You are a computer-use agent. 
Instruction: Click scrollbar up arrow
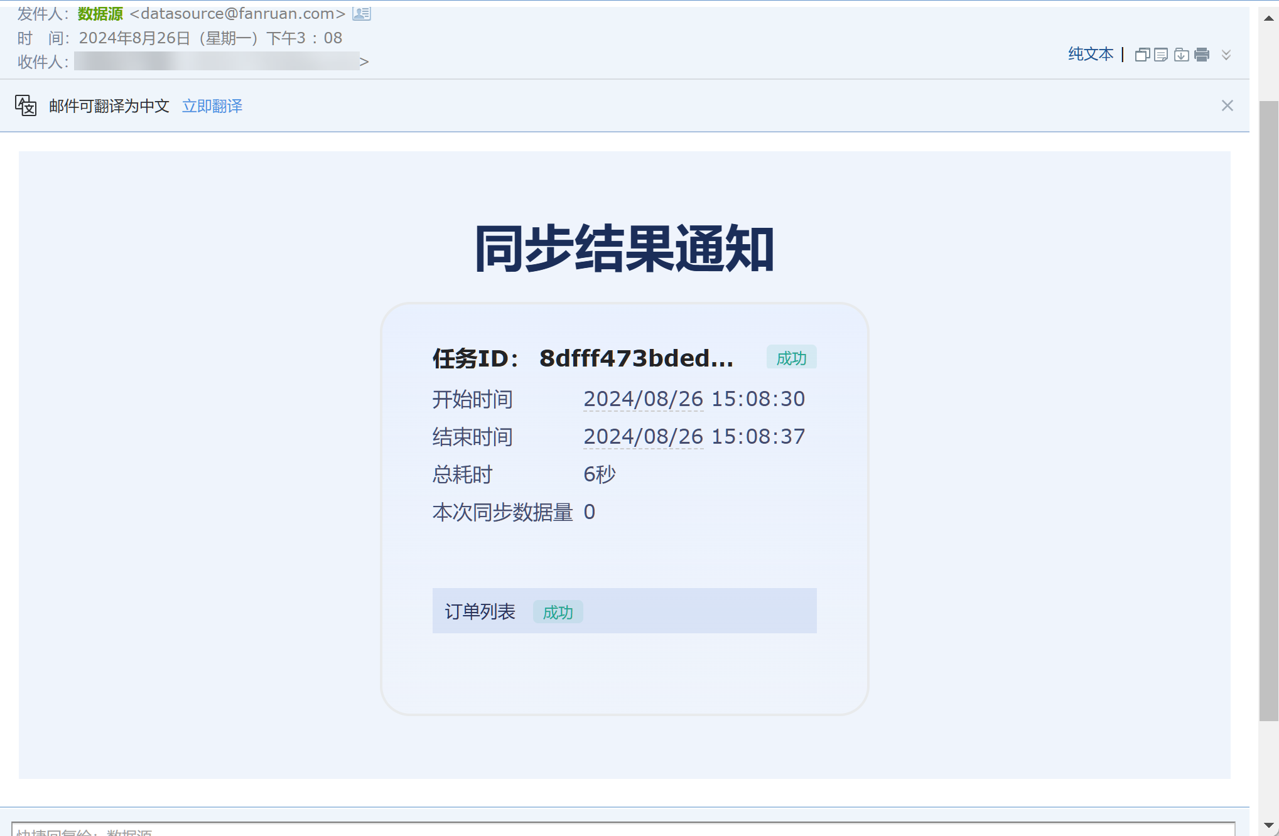1268,19
